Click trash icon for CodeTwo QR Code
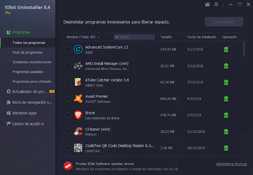Image resolution: width=253 pixels, height=175 pixels. point(226,148)
